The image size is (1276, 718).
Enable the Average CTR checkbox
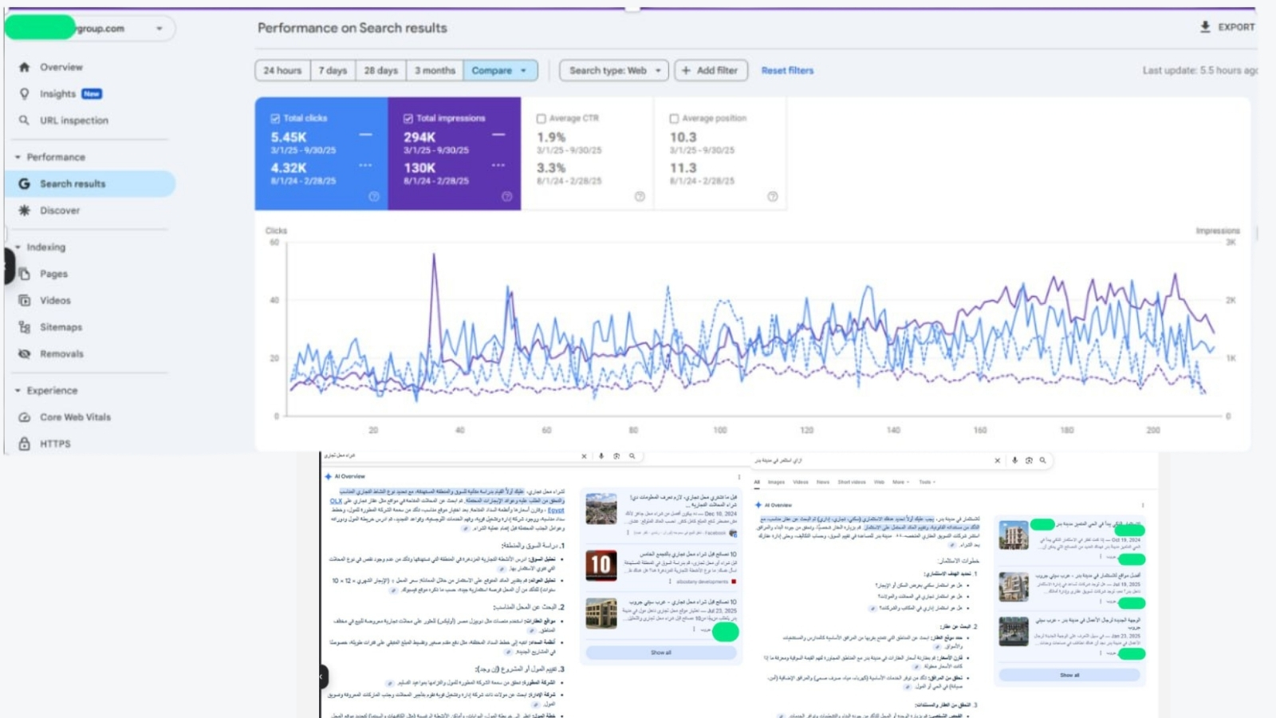542,118
